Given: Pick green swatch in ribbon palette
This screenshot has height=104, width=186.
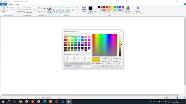Looking at the screenshot, I should coord(115,7).
